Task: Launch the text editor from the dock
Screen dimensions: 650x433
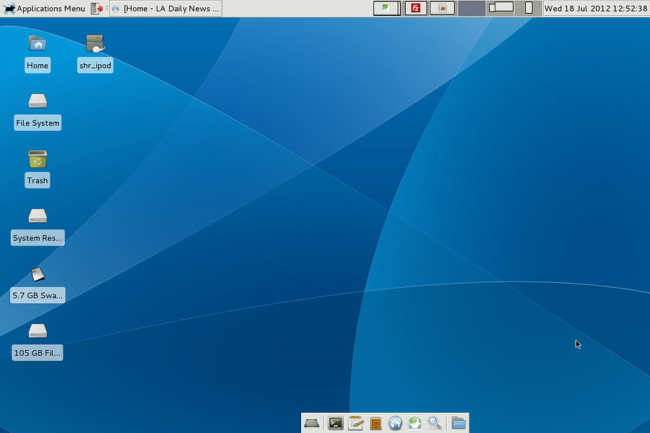Action: click(355, 424)
